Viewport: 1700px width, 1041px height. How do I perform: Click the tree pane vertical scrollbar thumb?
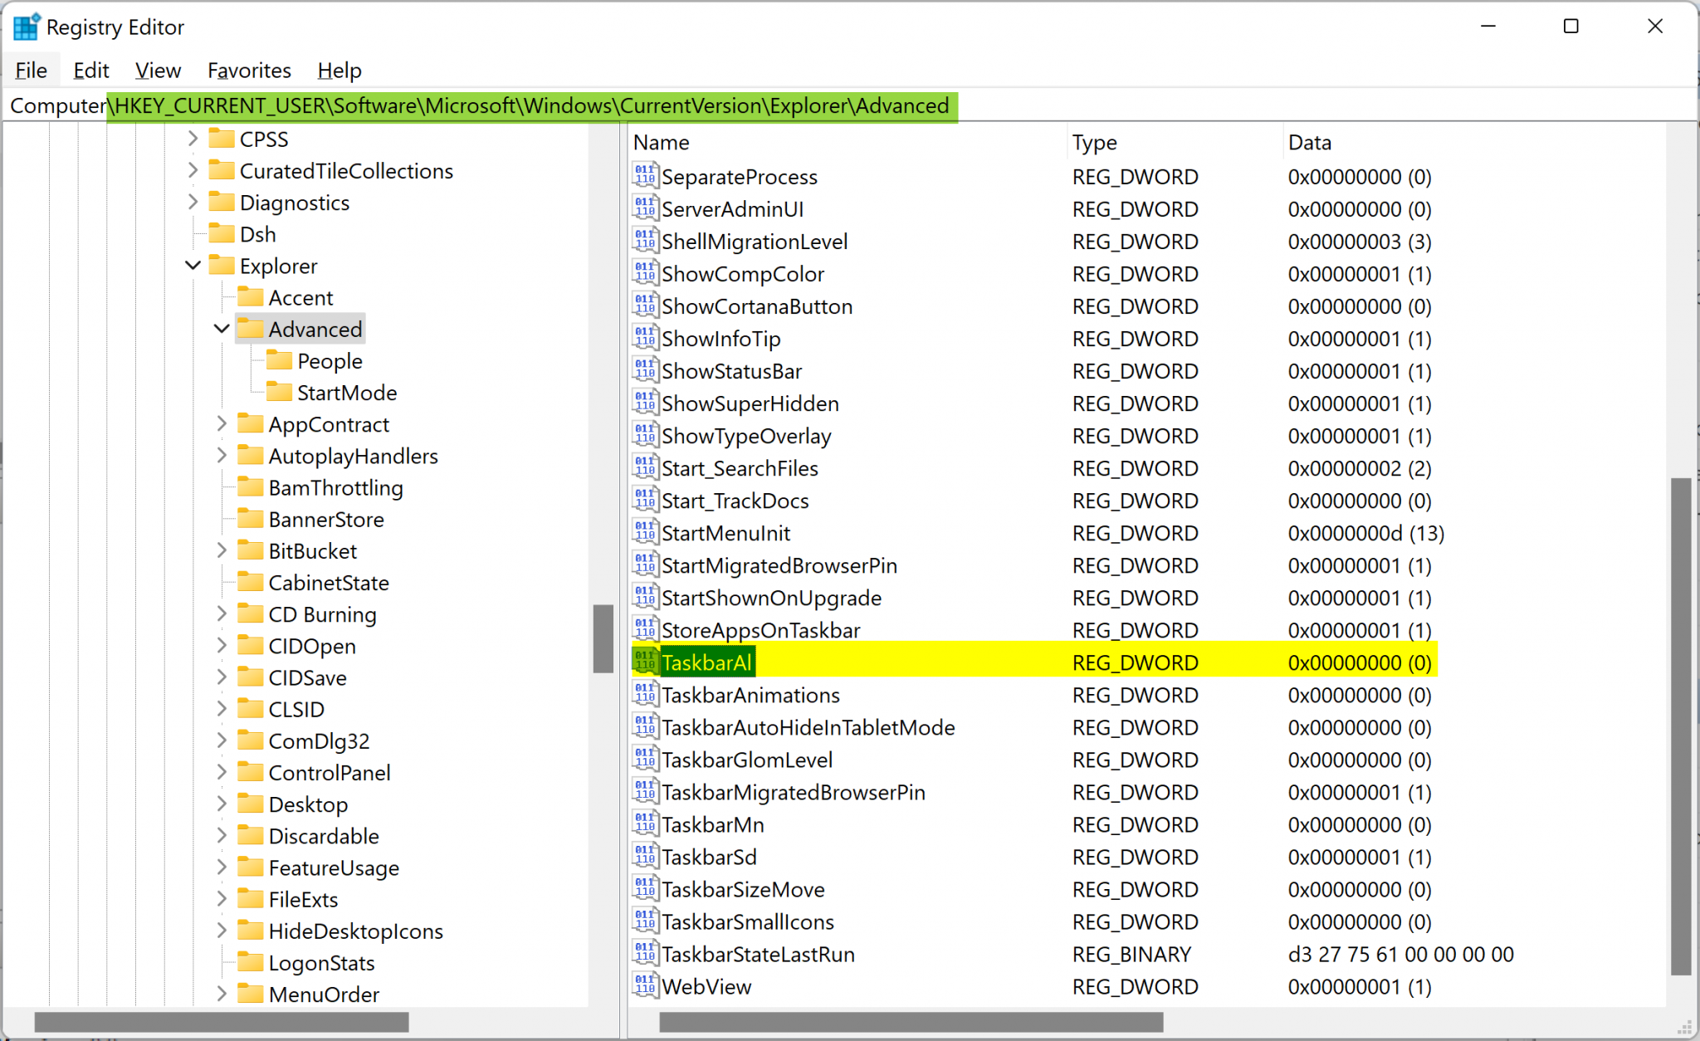click(603, 638)
